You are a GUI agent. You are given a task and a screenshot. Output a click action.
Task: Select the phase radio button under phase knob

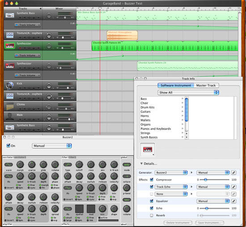[52, 188]
